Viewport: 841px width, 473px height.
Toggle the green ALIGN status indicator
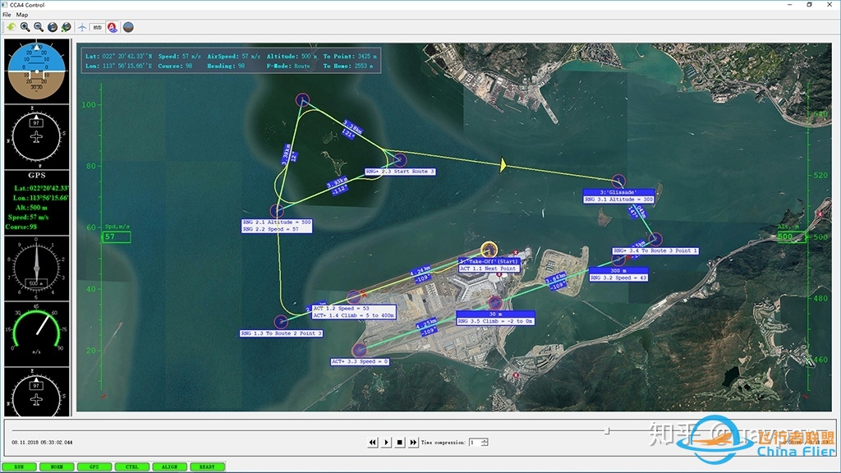click(168, 466)
